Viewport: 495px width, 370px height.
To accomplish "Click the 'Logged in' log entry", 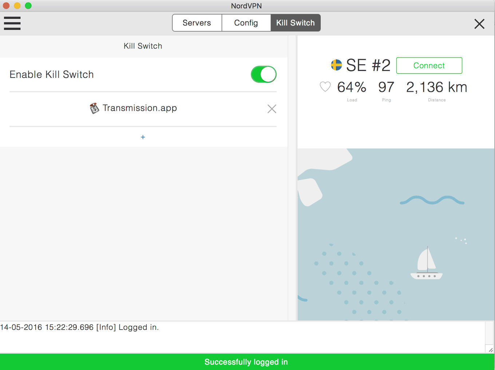I will click(x=79, y=327).
